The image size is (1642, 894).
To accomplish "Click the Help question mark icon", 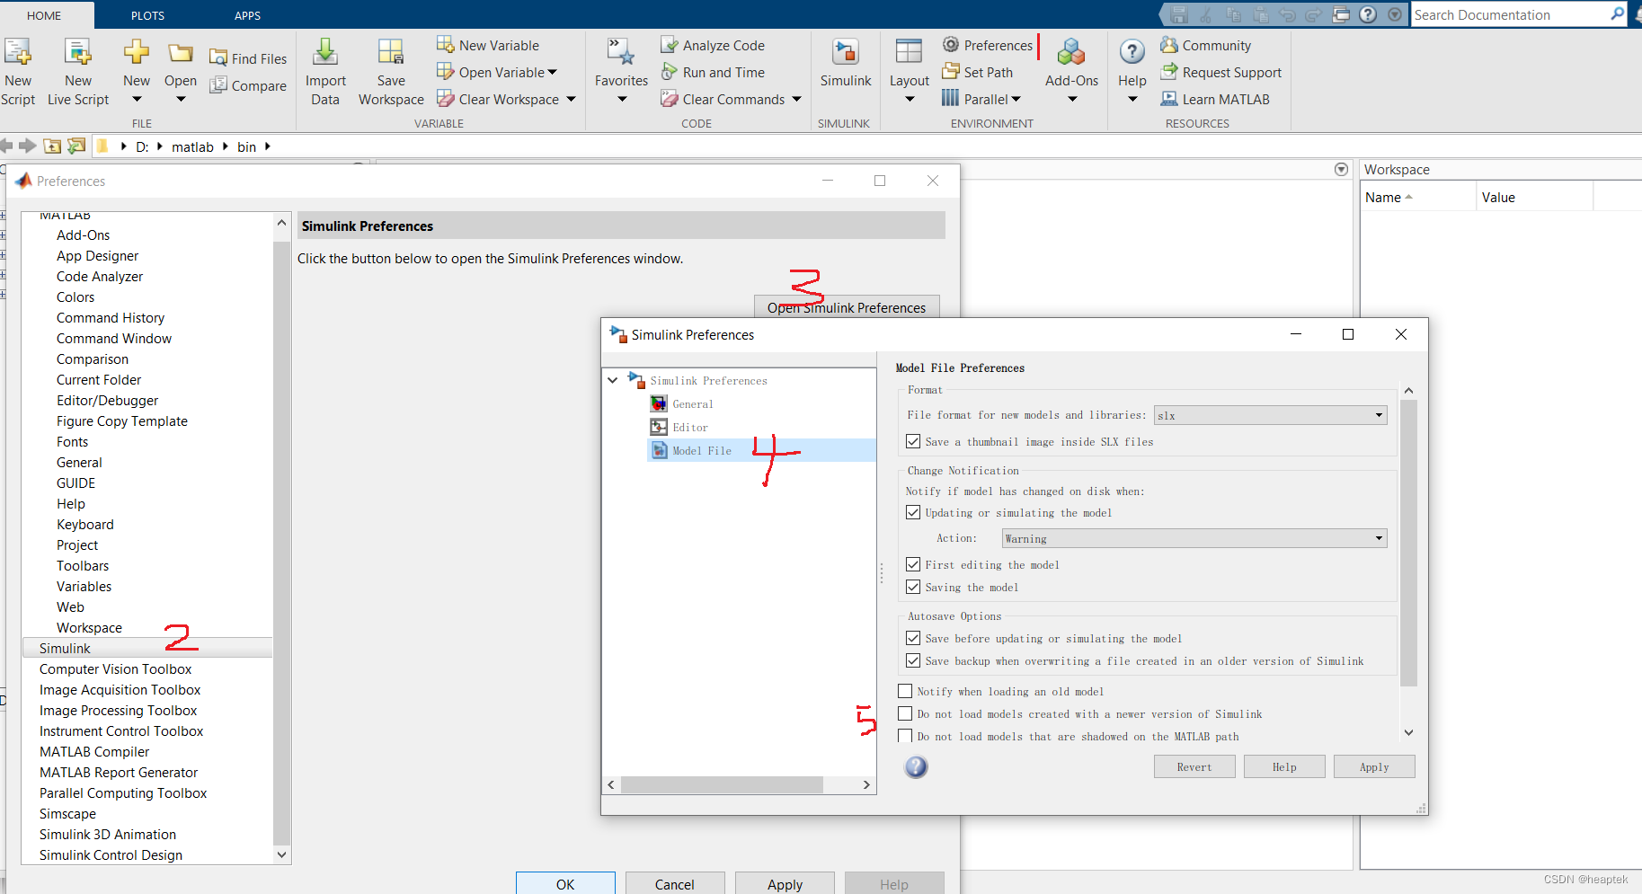I will 1132,52.
